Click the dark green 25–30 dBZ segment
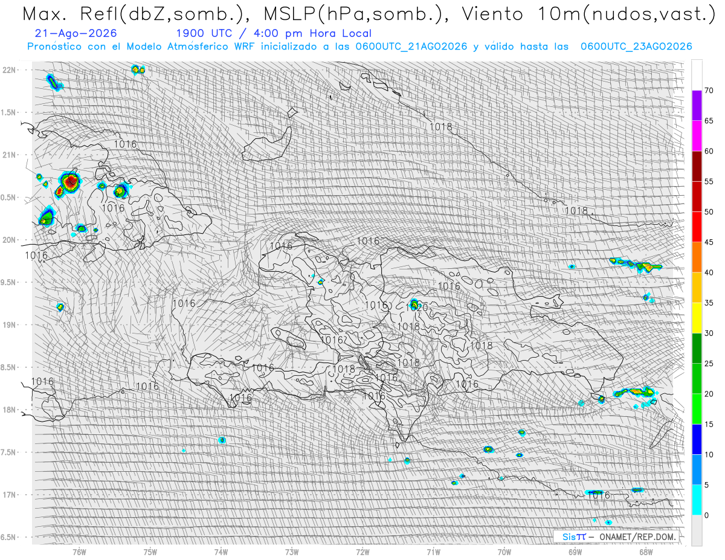Viewport: 725px width, 560px height. click(x=697, y=348)
